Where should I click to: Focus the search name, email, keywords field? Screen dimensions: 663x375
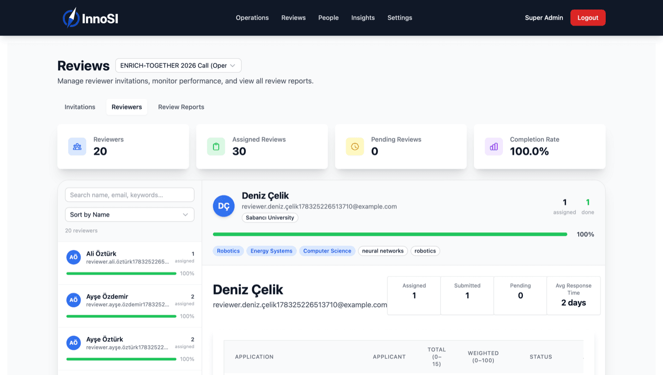(129, 195)
